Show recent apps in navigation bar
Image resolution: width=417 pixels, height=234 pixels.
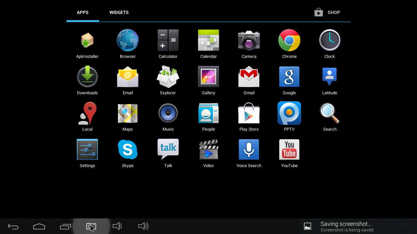click(65, 226)
